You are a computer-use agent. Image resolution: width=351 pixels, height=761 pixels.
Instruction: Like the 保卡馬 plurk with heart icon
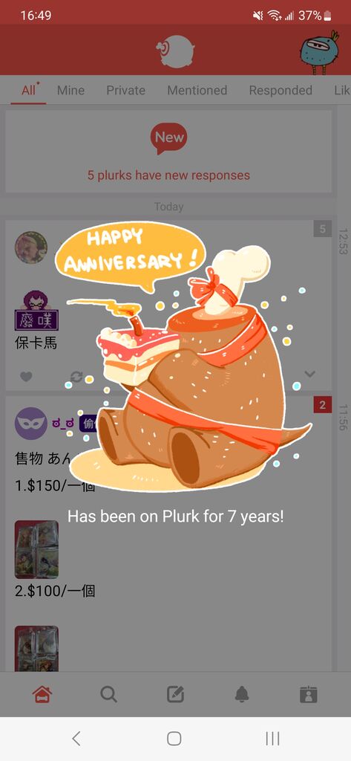click(x=26, y=376)
